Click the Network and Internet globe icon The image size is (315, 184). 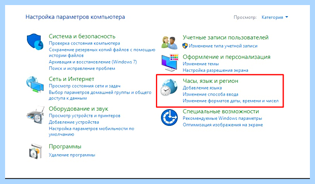click(x=35, y=84)
